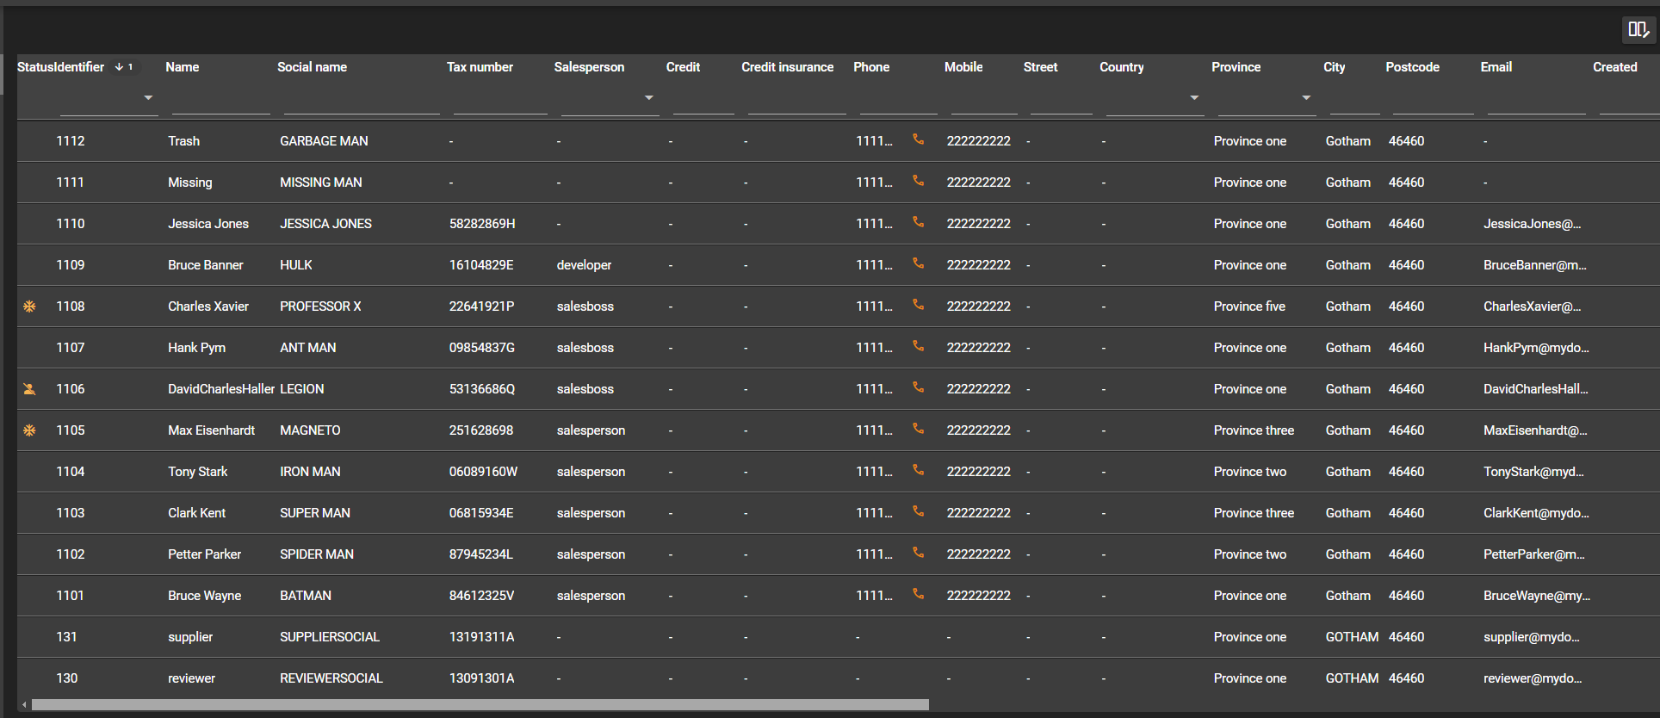1660x718 pixels.
Task: Click the phone icon in Bruce Wayne row
Action: click(x=919, y=594)
